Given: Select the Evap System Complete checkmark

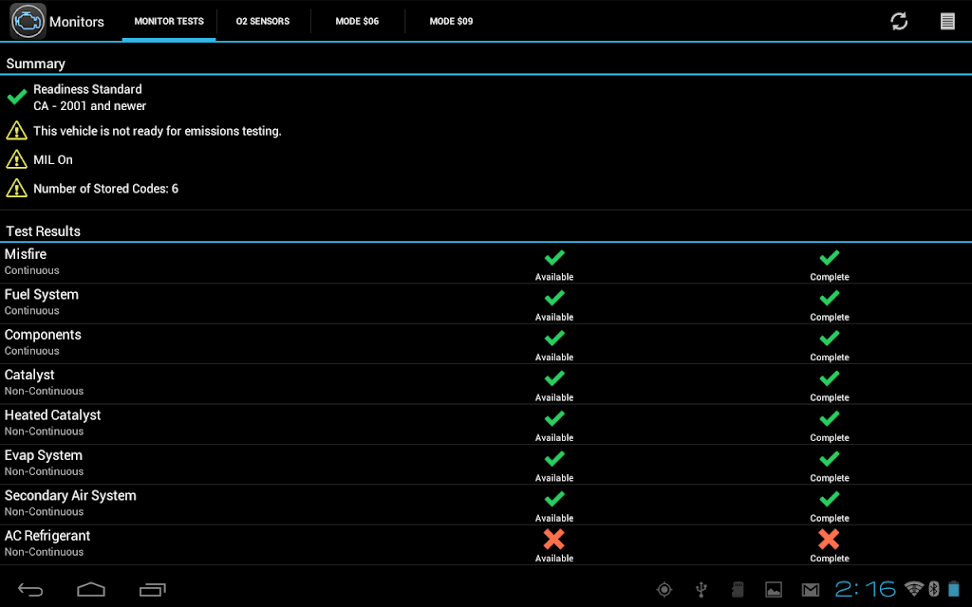Looking at the screenshot, I should click(830, 459).
